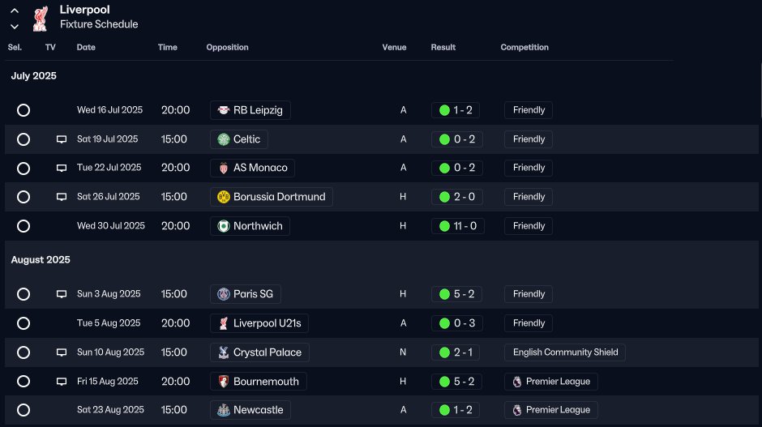
Task: Select the RB Leipzig fixture radio button
Action: click(x=24, y=110)
